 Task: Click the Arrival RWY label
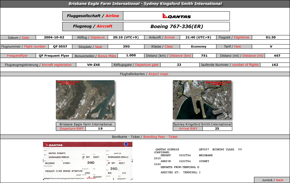tap(188, 128)
